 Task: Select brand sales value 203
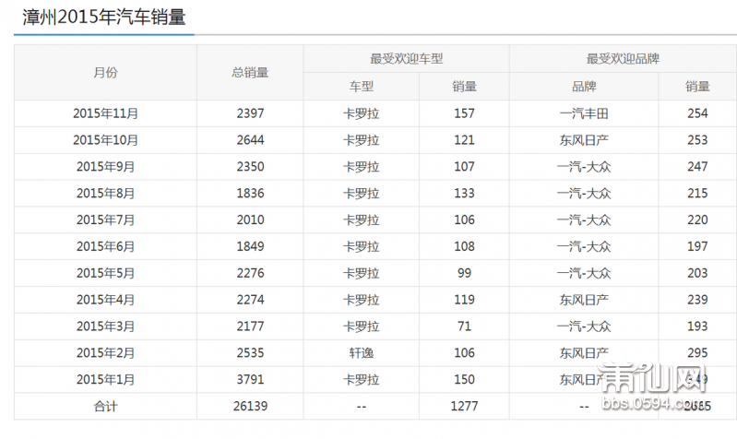click(x=697, y=273)
